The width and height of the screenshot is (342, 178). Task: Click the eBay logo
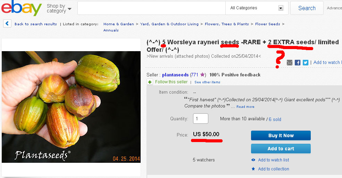tap(22, 8)
